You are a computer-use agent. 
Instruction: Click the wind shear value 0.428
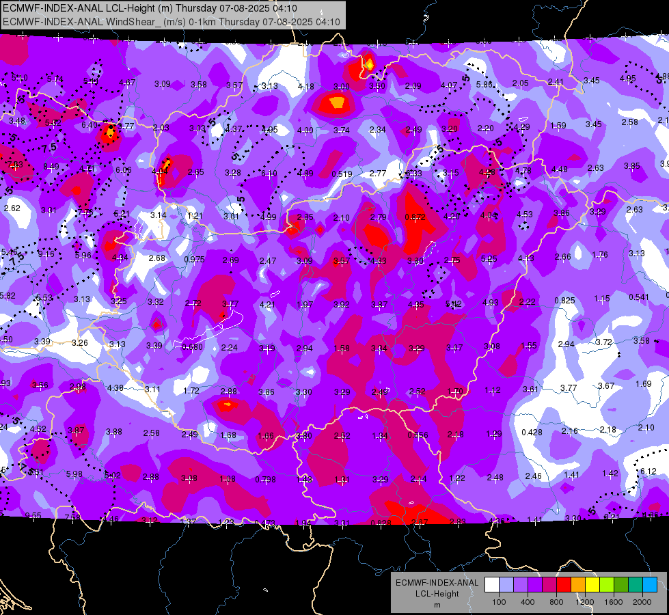pos(532,433)
